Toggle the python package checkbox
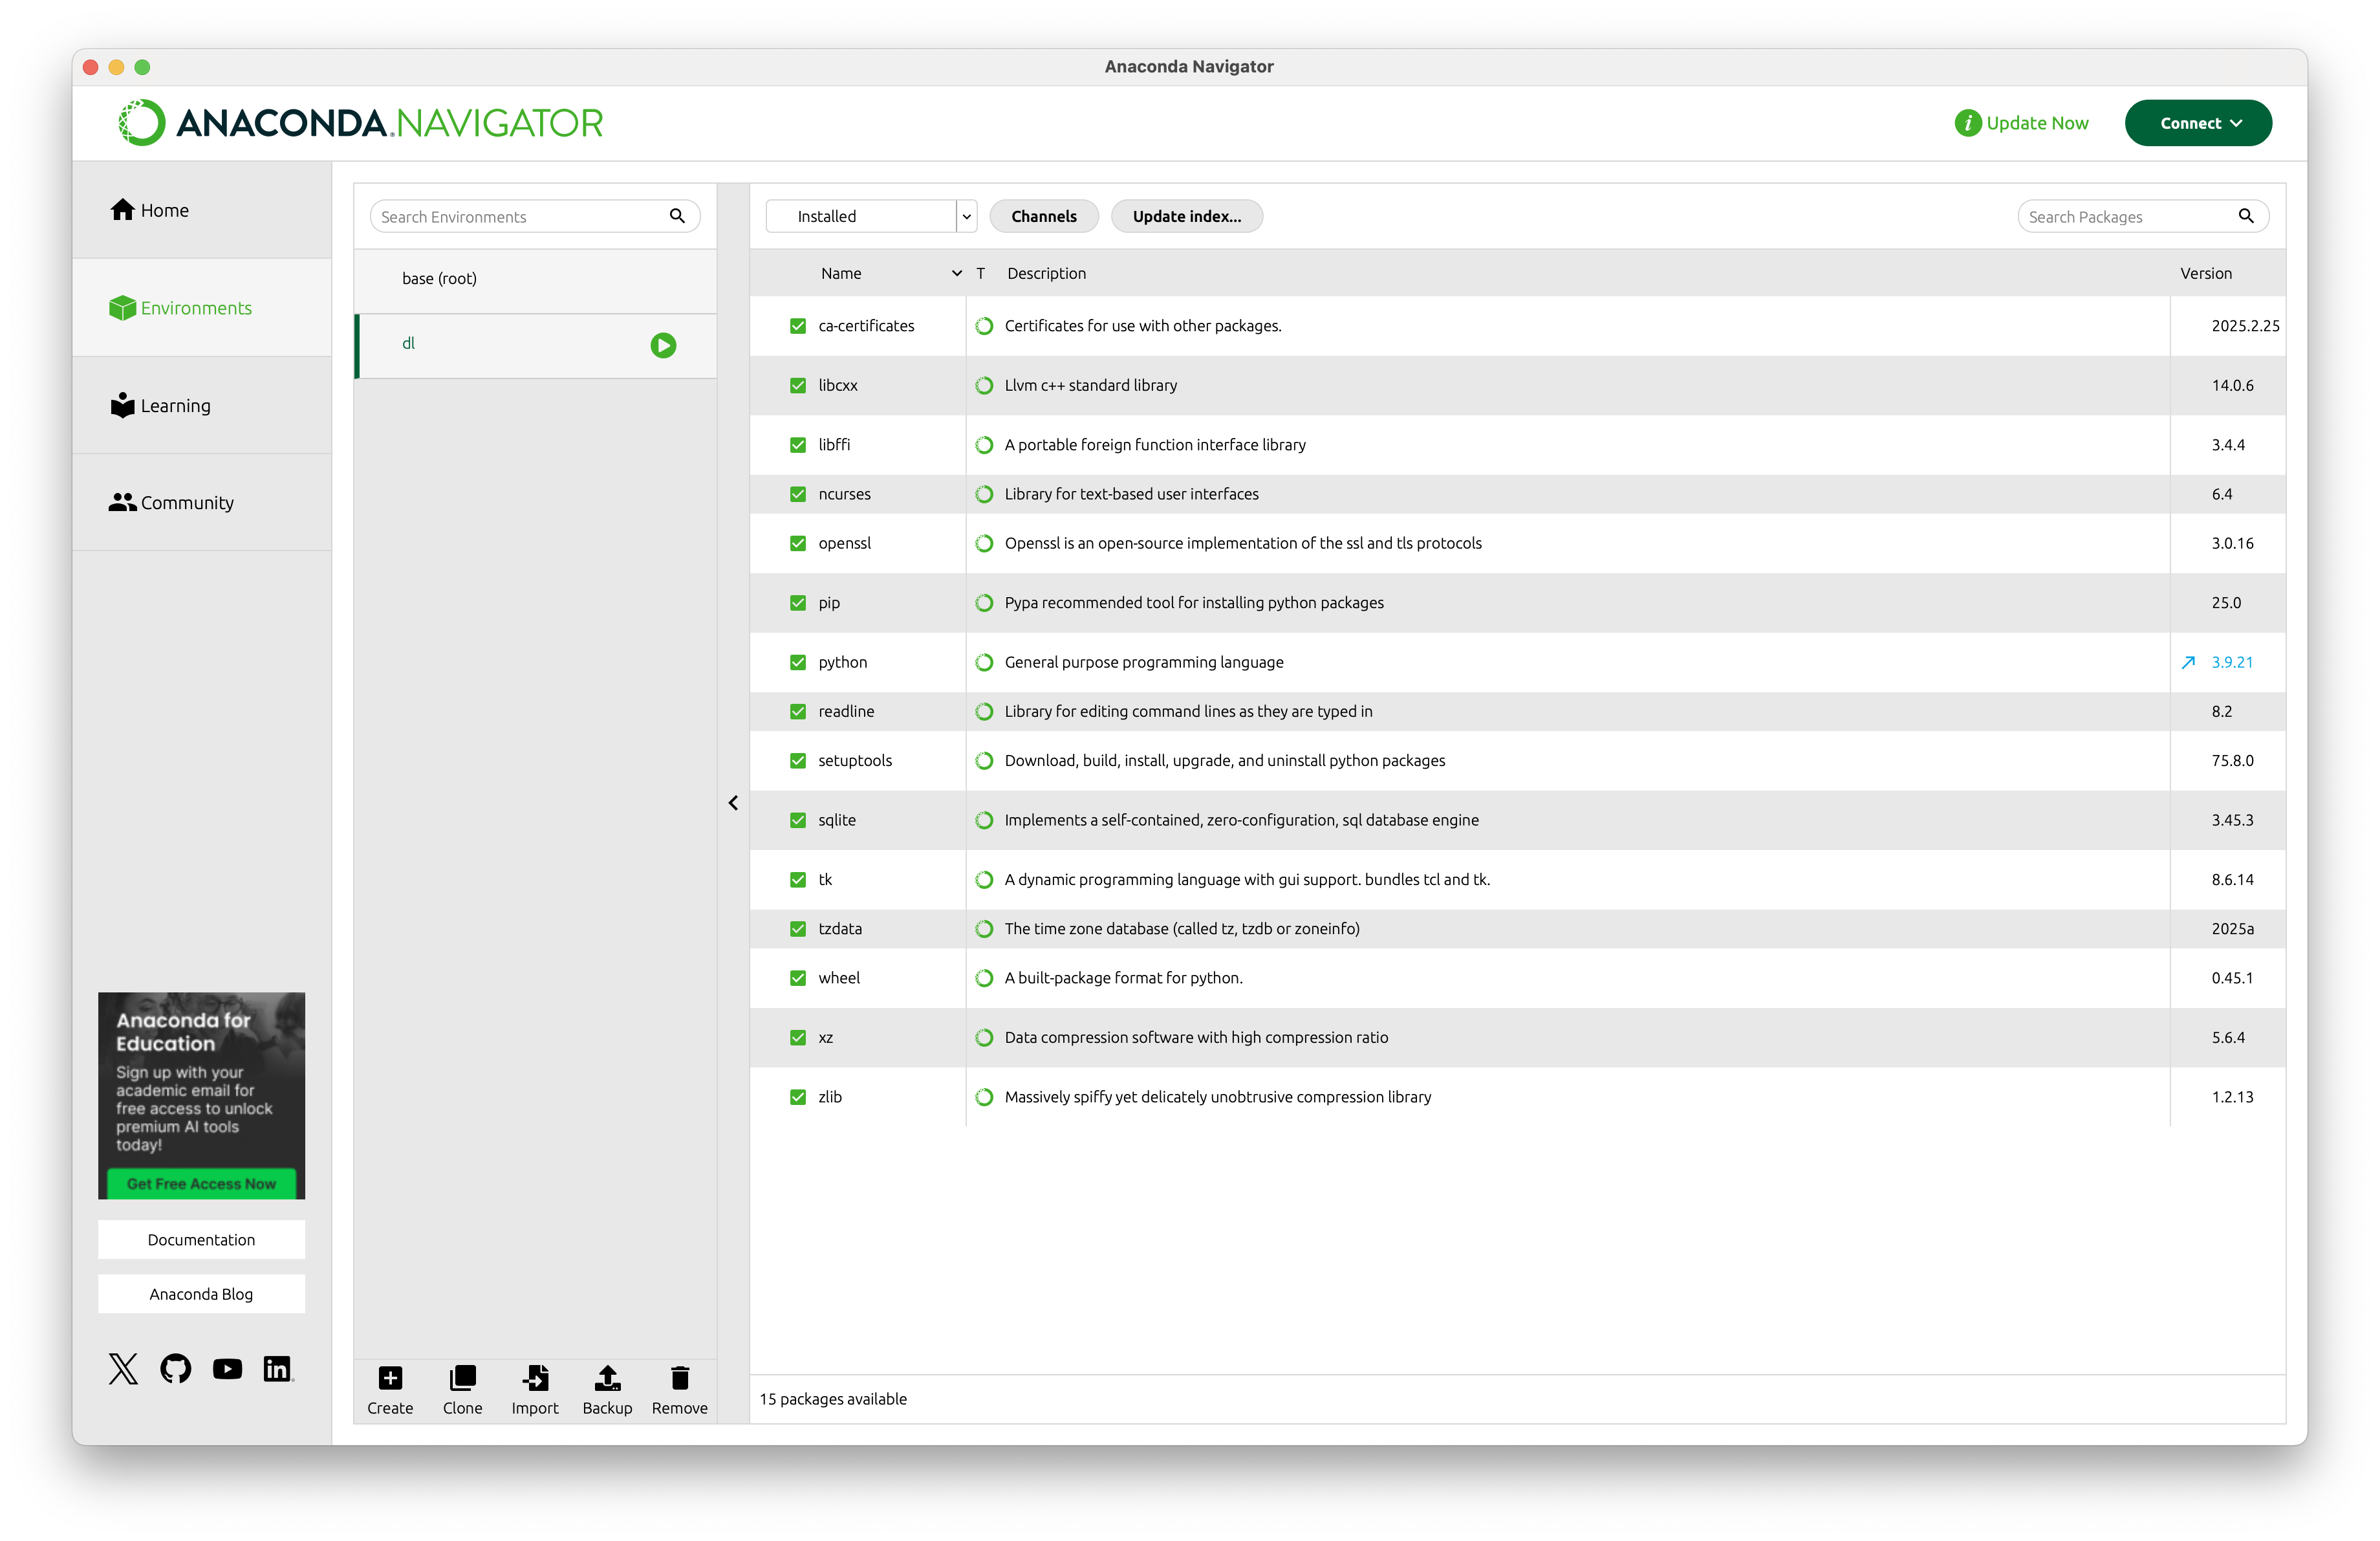Image resolution: width=2380 pixels, height=1541 pixels. pyautogui.click(x=798, y=662)
